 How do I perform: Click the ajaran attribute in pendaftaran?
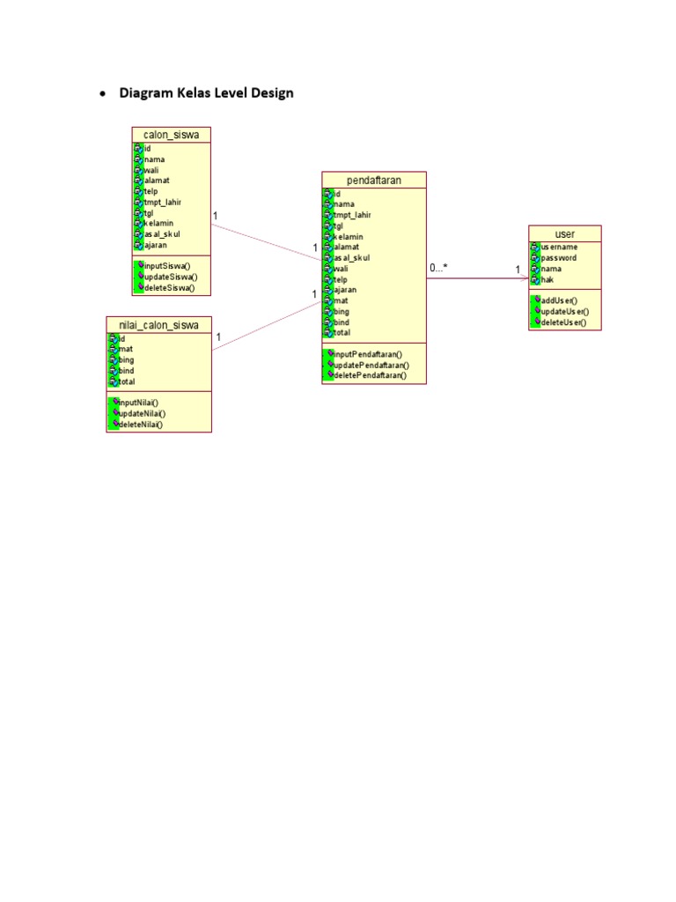click(345, 291)
